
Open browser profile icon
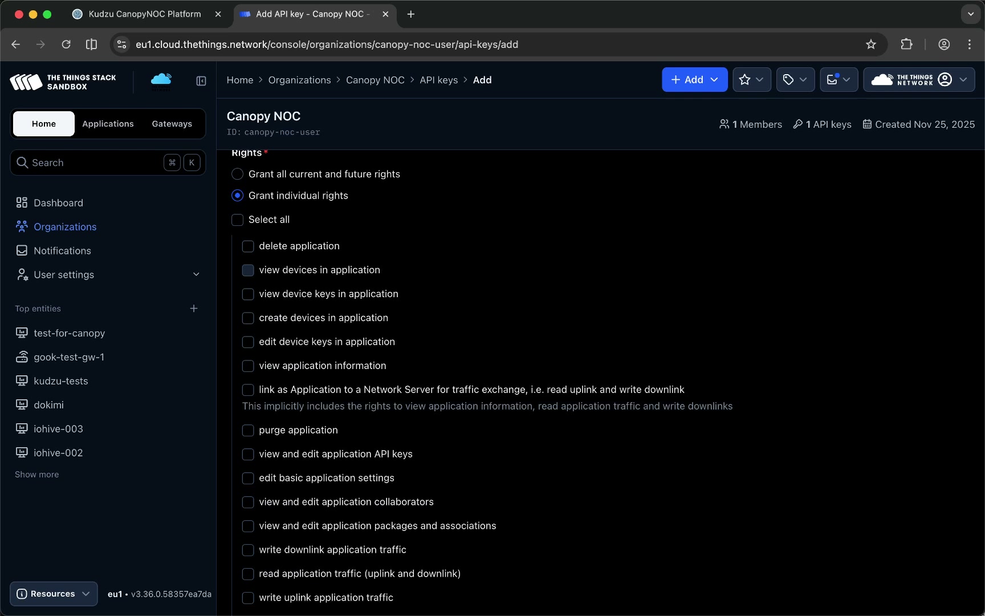click(x=944, y=44)
